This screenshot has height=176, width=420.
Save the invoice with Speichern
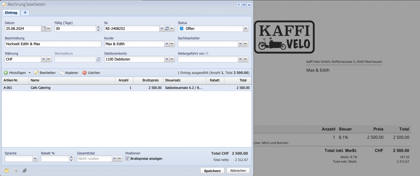tap(212, 170)
